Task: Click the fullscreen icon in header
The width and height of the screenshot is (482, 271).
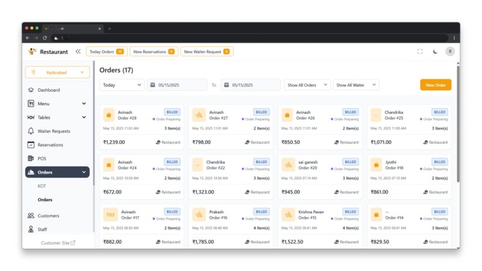Action: point(420,51)
